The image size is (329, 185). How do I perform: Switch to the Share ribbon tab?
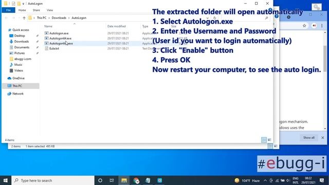(x=36, y=10)
